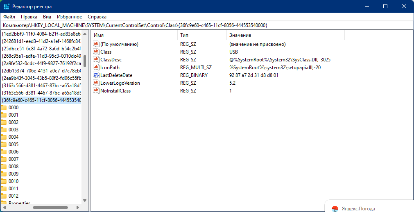Viewport: 414px width, 212px height.
Task: Click the Значение column header
Action: tap(240, 35)
